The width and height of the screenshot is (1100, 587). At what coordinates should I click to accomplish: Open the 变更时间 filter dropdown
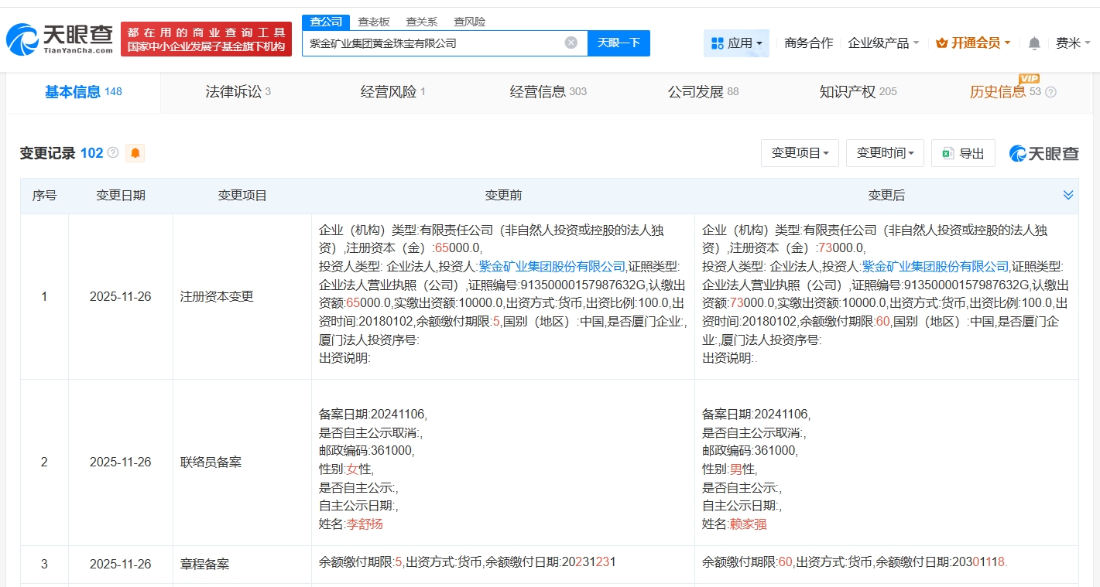pyautogui.click(x=885, y=152)
